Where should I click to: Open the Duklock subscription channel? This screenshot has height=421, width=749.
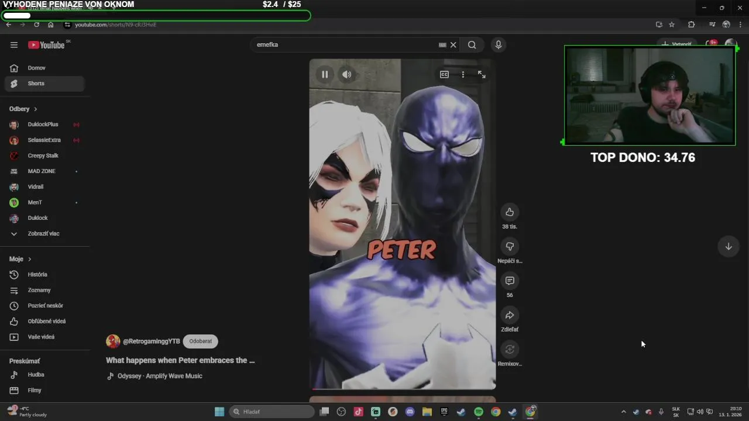44,218
